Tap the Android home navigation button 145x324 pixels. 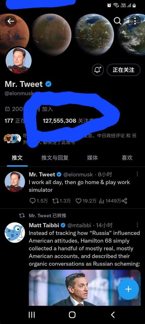pyautogui.click(x=72, y=315)
